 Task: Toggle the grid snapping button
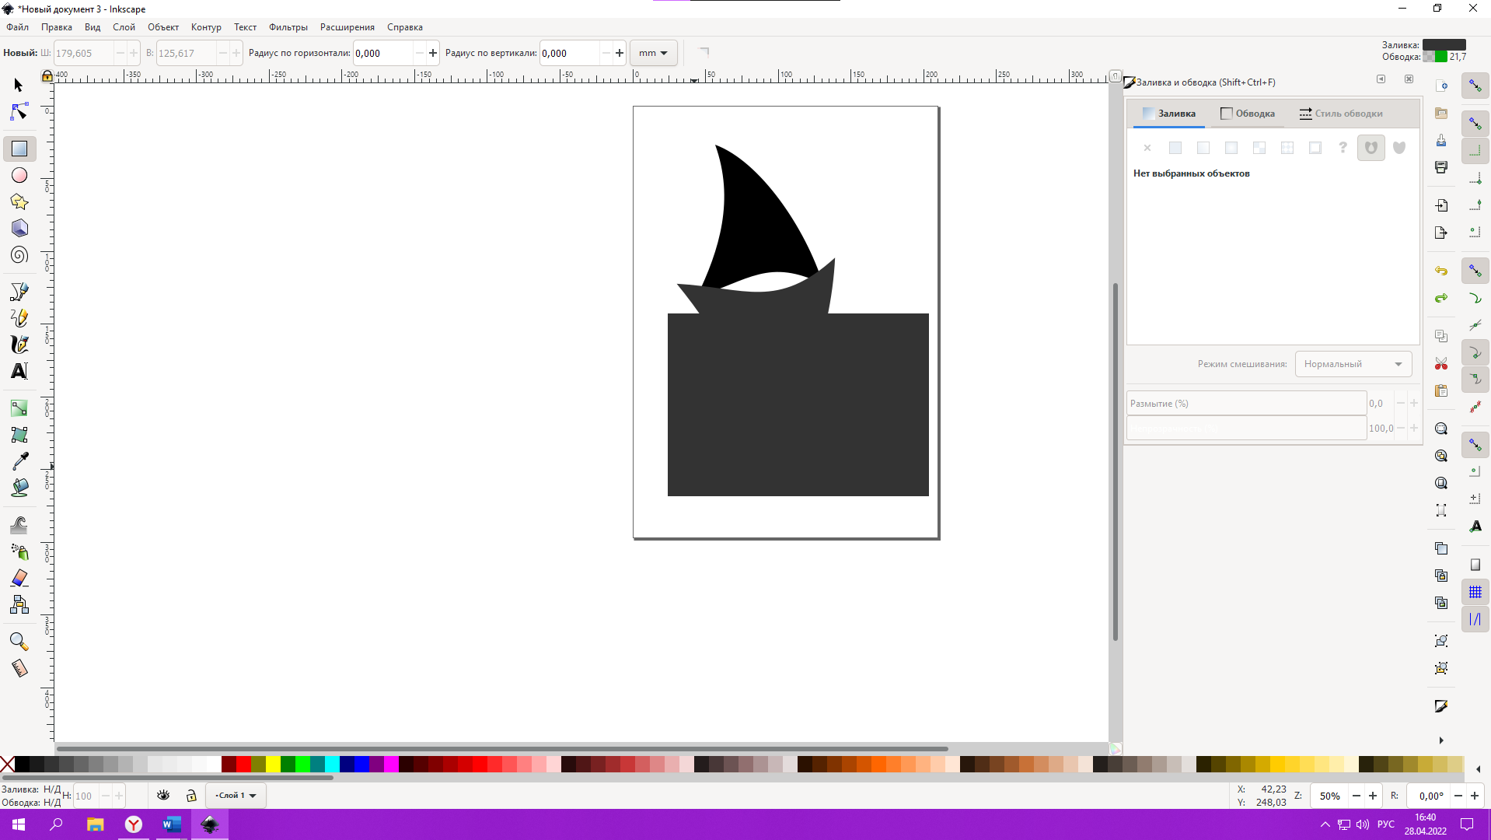click(1475, 593)
